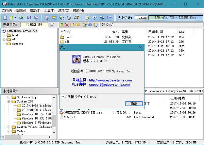204x145 pixels.
Task: Click the Info icon in main toolbar
Action: tap(94, 17)
